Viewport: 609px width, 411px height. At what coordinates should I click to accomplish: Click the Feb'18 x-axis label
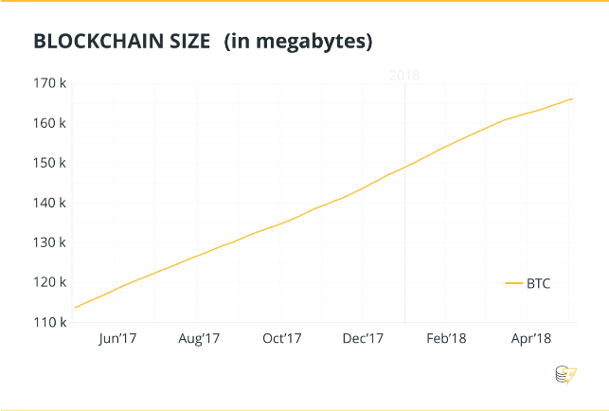coord(446,338)
